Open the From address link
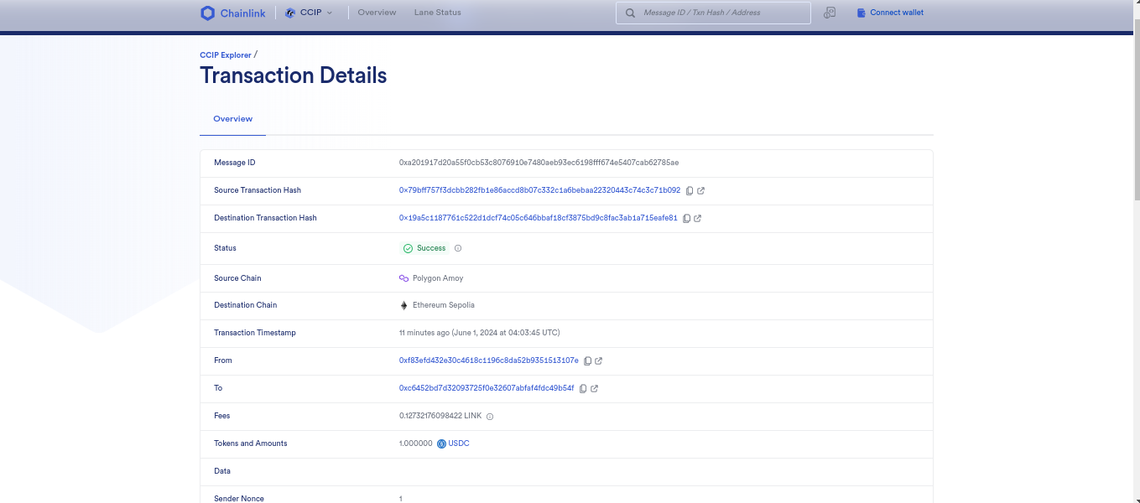 488,360
